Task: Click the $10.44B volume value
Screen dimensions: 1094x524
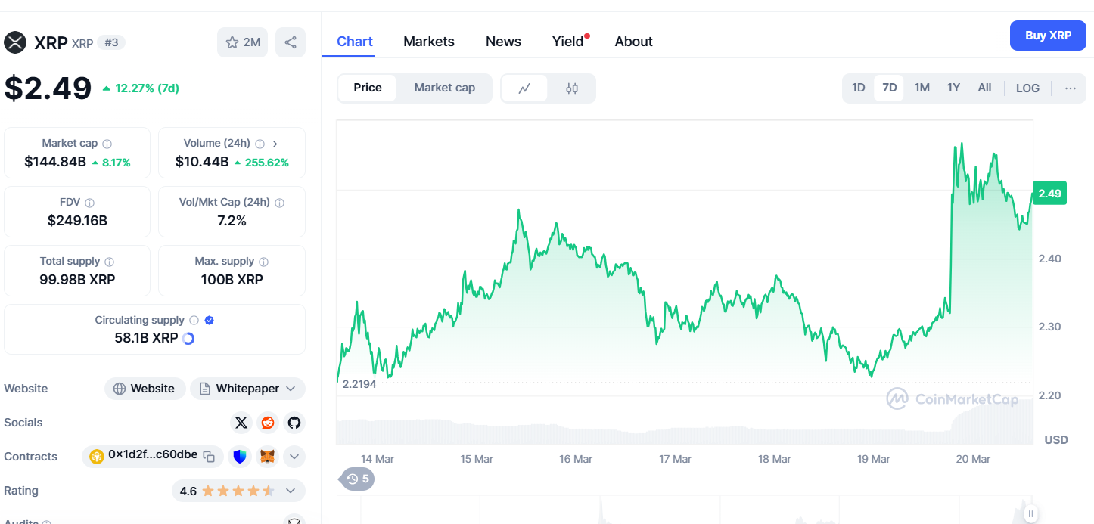Action: (x=202, y=162)
